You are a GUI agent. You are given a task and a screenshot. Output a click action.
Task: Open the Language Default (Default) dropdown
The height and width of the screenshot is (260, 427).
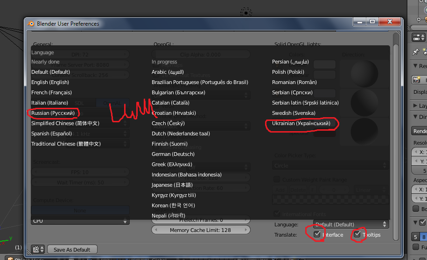click(x=351, y=225)
